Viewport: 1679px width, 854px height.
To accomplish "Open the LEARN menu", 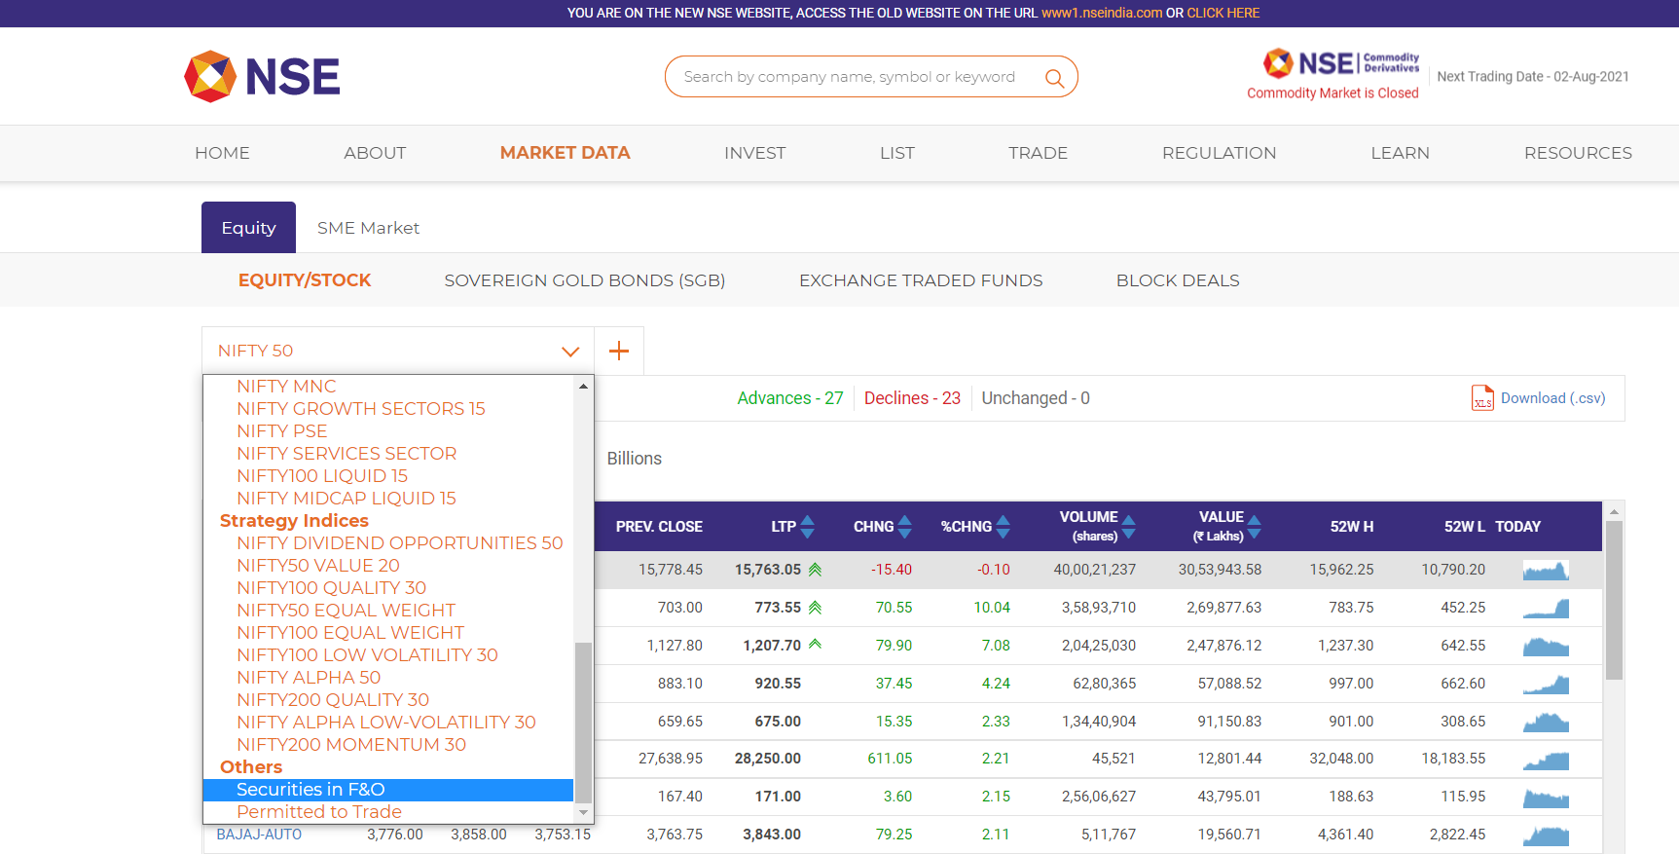I will tap(1401, 153).
